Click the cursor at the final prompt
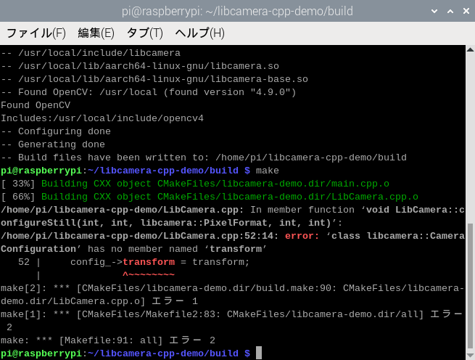The width and height of the screenshot is (475, 360). click(259, 353)
